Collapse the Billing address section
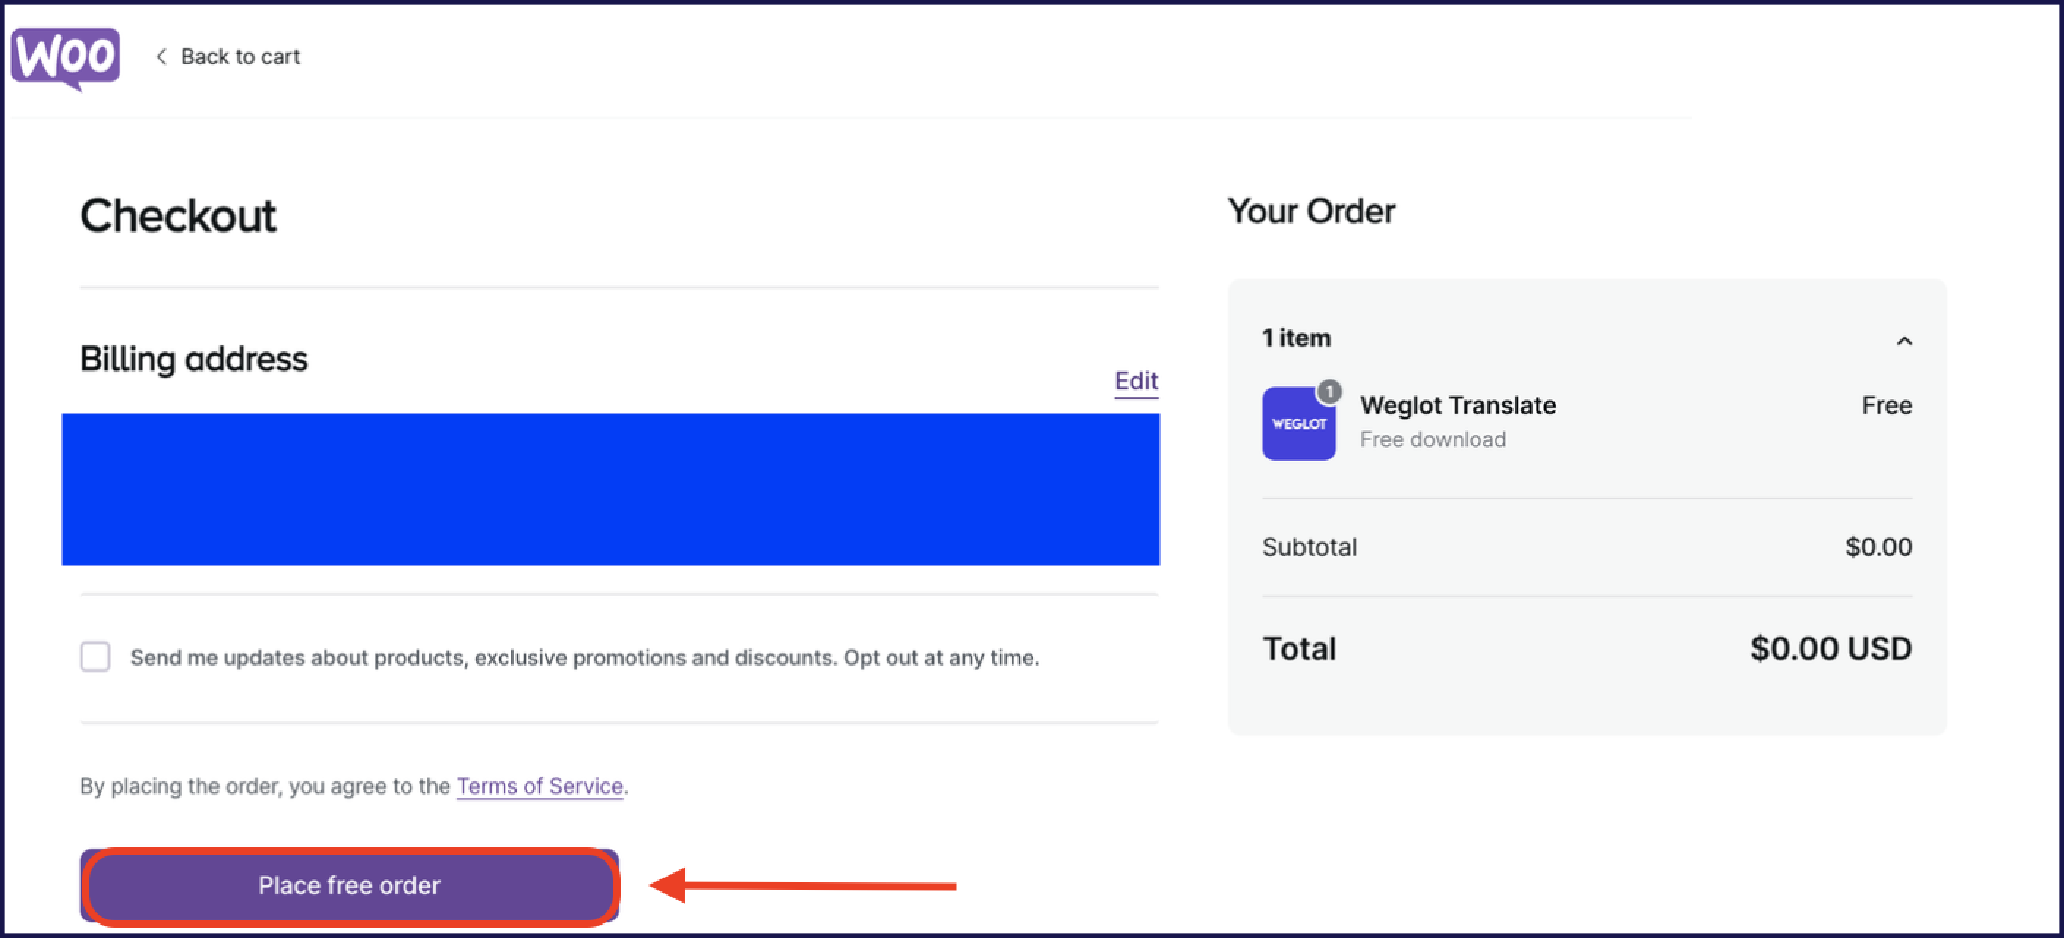This screenshot has height=938, width=2064. pyautogui.click(x=193, y=358)
